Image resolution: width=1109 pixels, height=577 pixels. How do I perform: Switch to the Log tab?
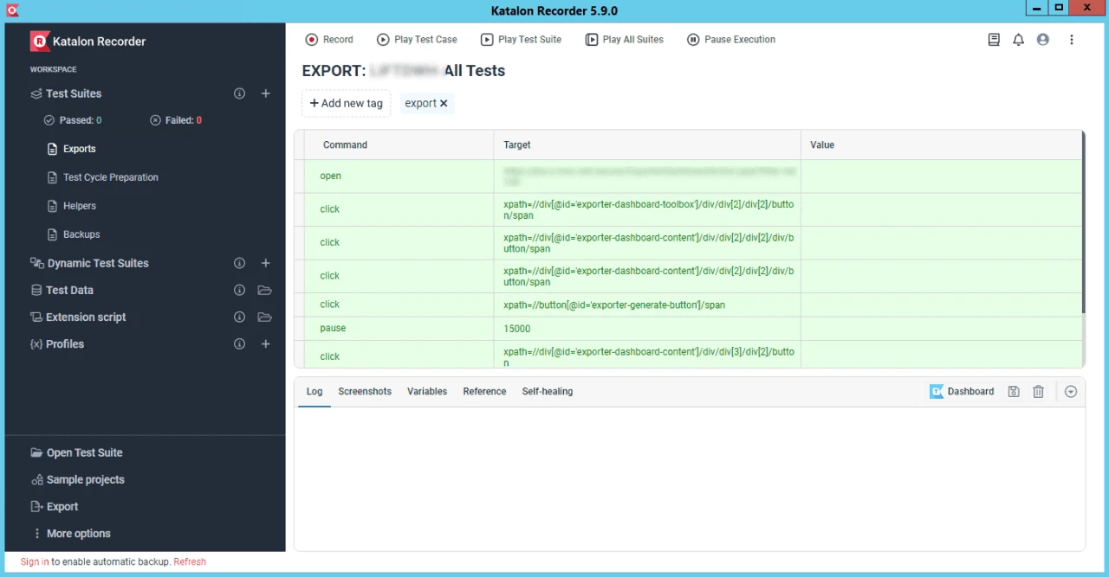click(315, 392)
